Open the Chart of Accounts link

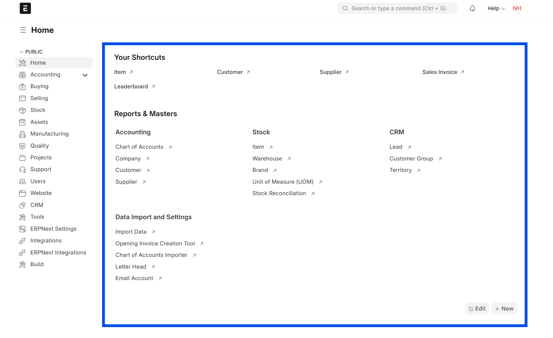[x=139, y=147]
